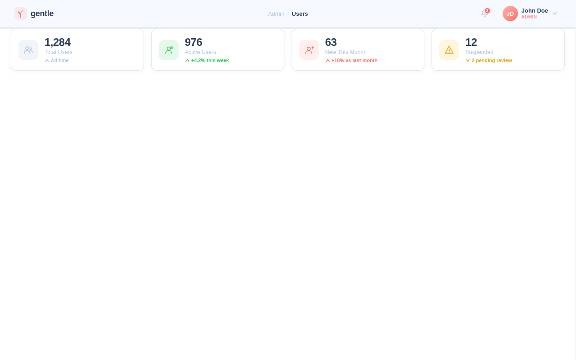
Task: Click the +4.2% this week link
Action: pos(210,60)
